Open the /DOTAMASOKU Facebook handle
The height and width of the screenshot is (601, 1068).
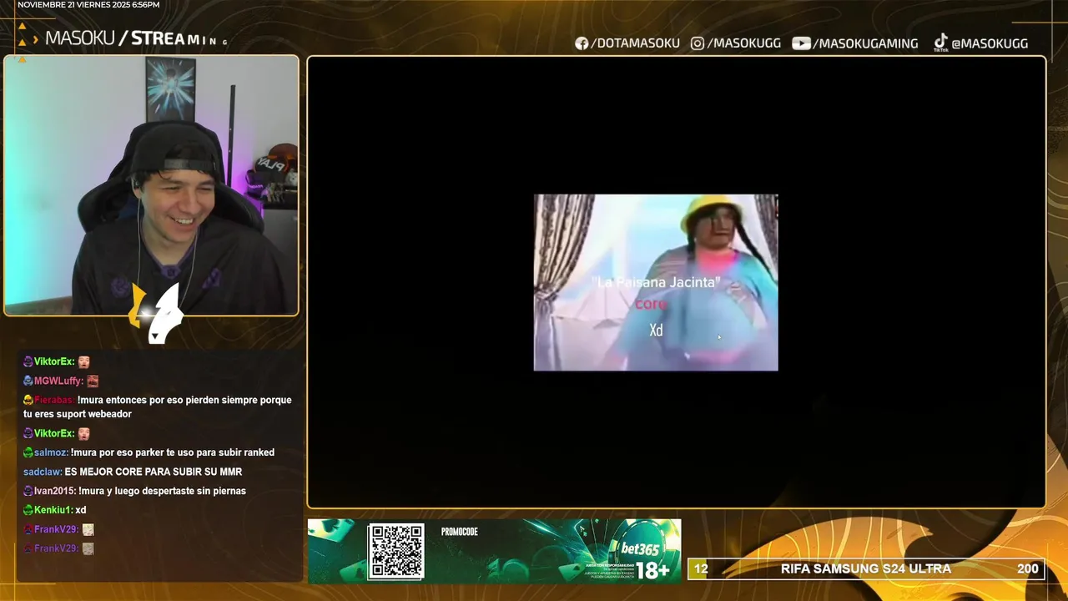(x=635, y=43)
